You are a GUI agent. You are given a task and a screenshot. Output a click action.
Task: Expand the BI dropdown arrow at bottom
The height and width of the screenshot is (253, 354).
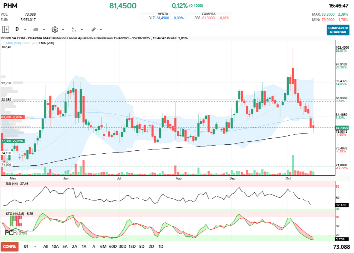(35, 246)
